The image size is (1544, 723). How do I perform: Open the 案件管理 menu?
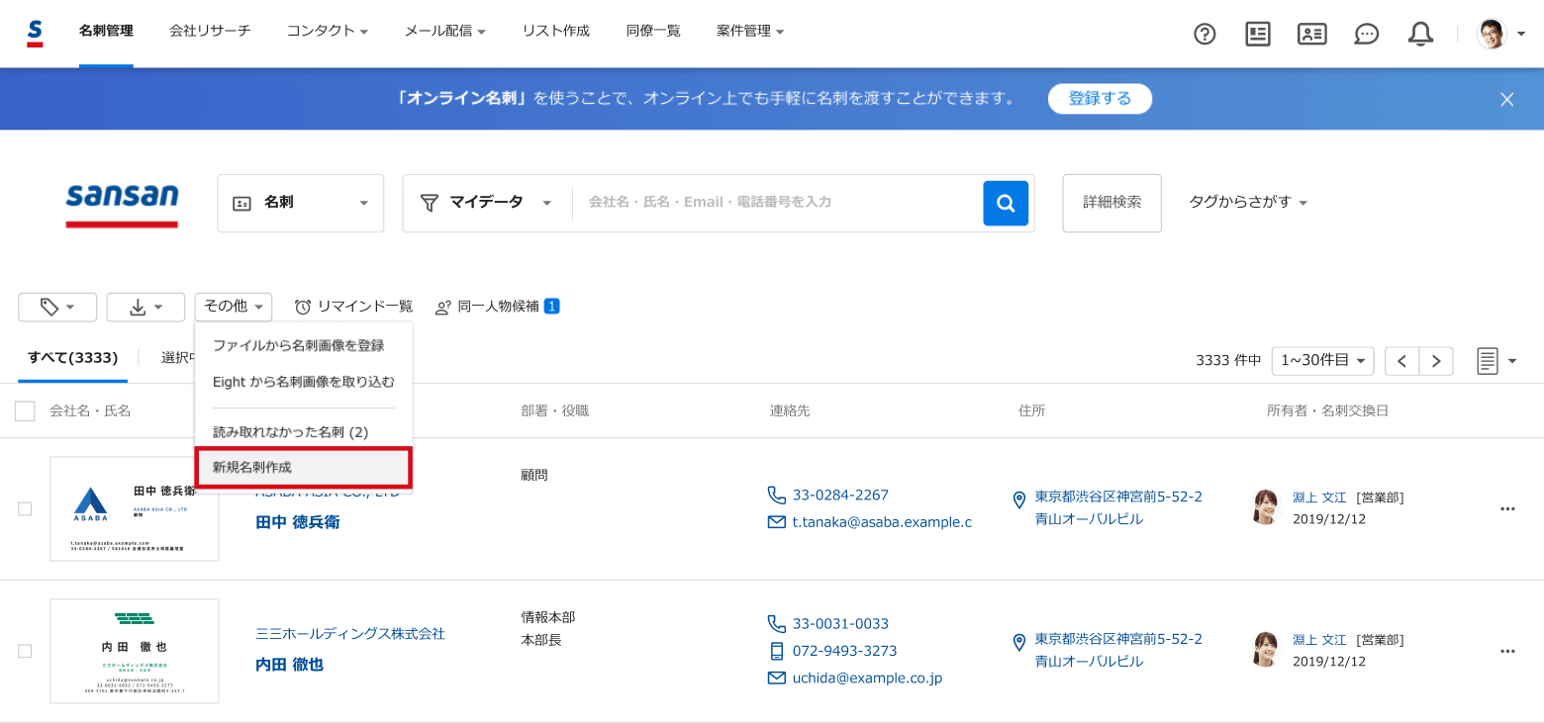click(750, 32)
